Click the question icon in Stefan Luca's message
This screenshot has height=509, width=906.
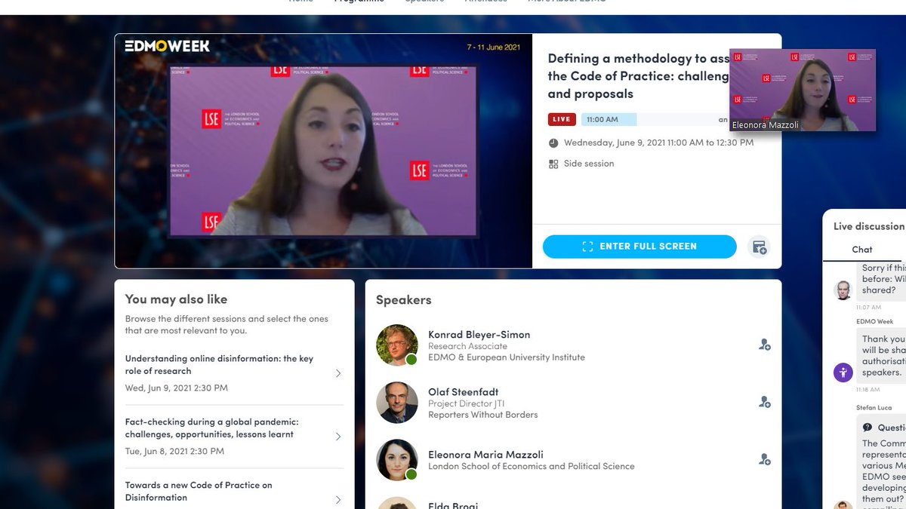pos(867,427)
